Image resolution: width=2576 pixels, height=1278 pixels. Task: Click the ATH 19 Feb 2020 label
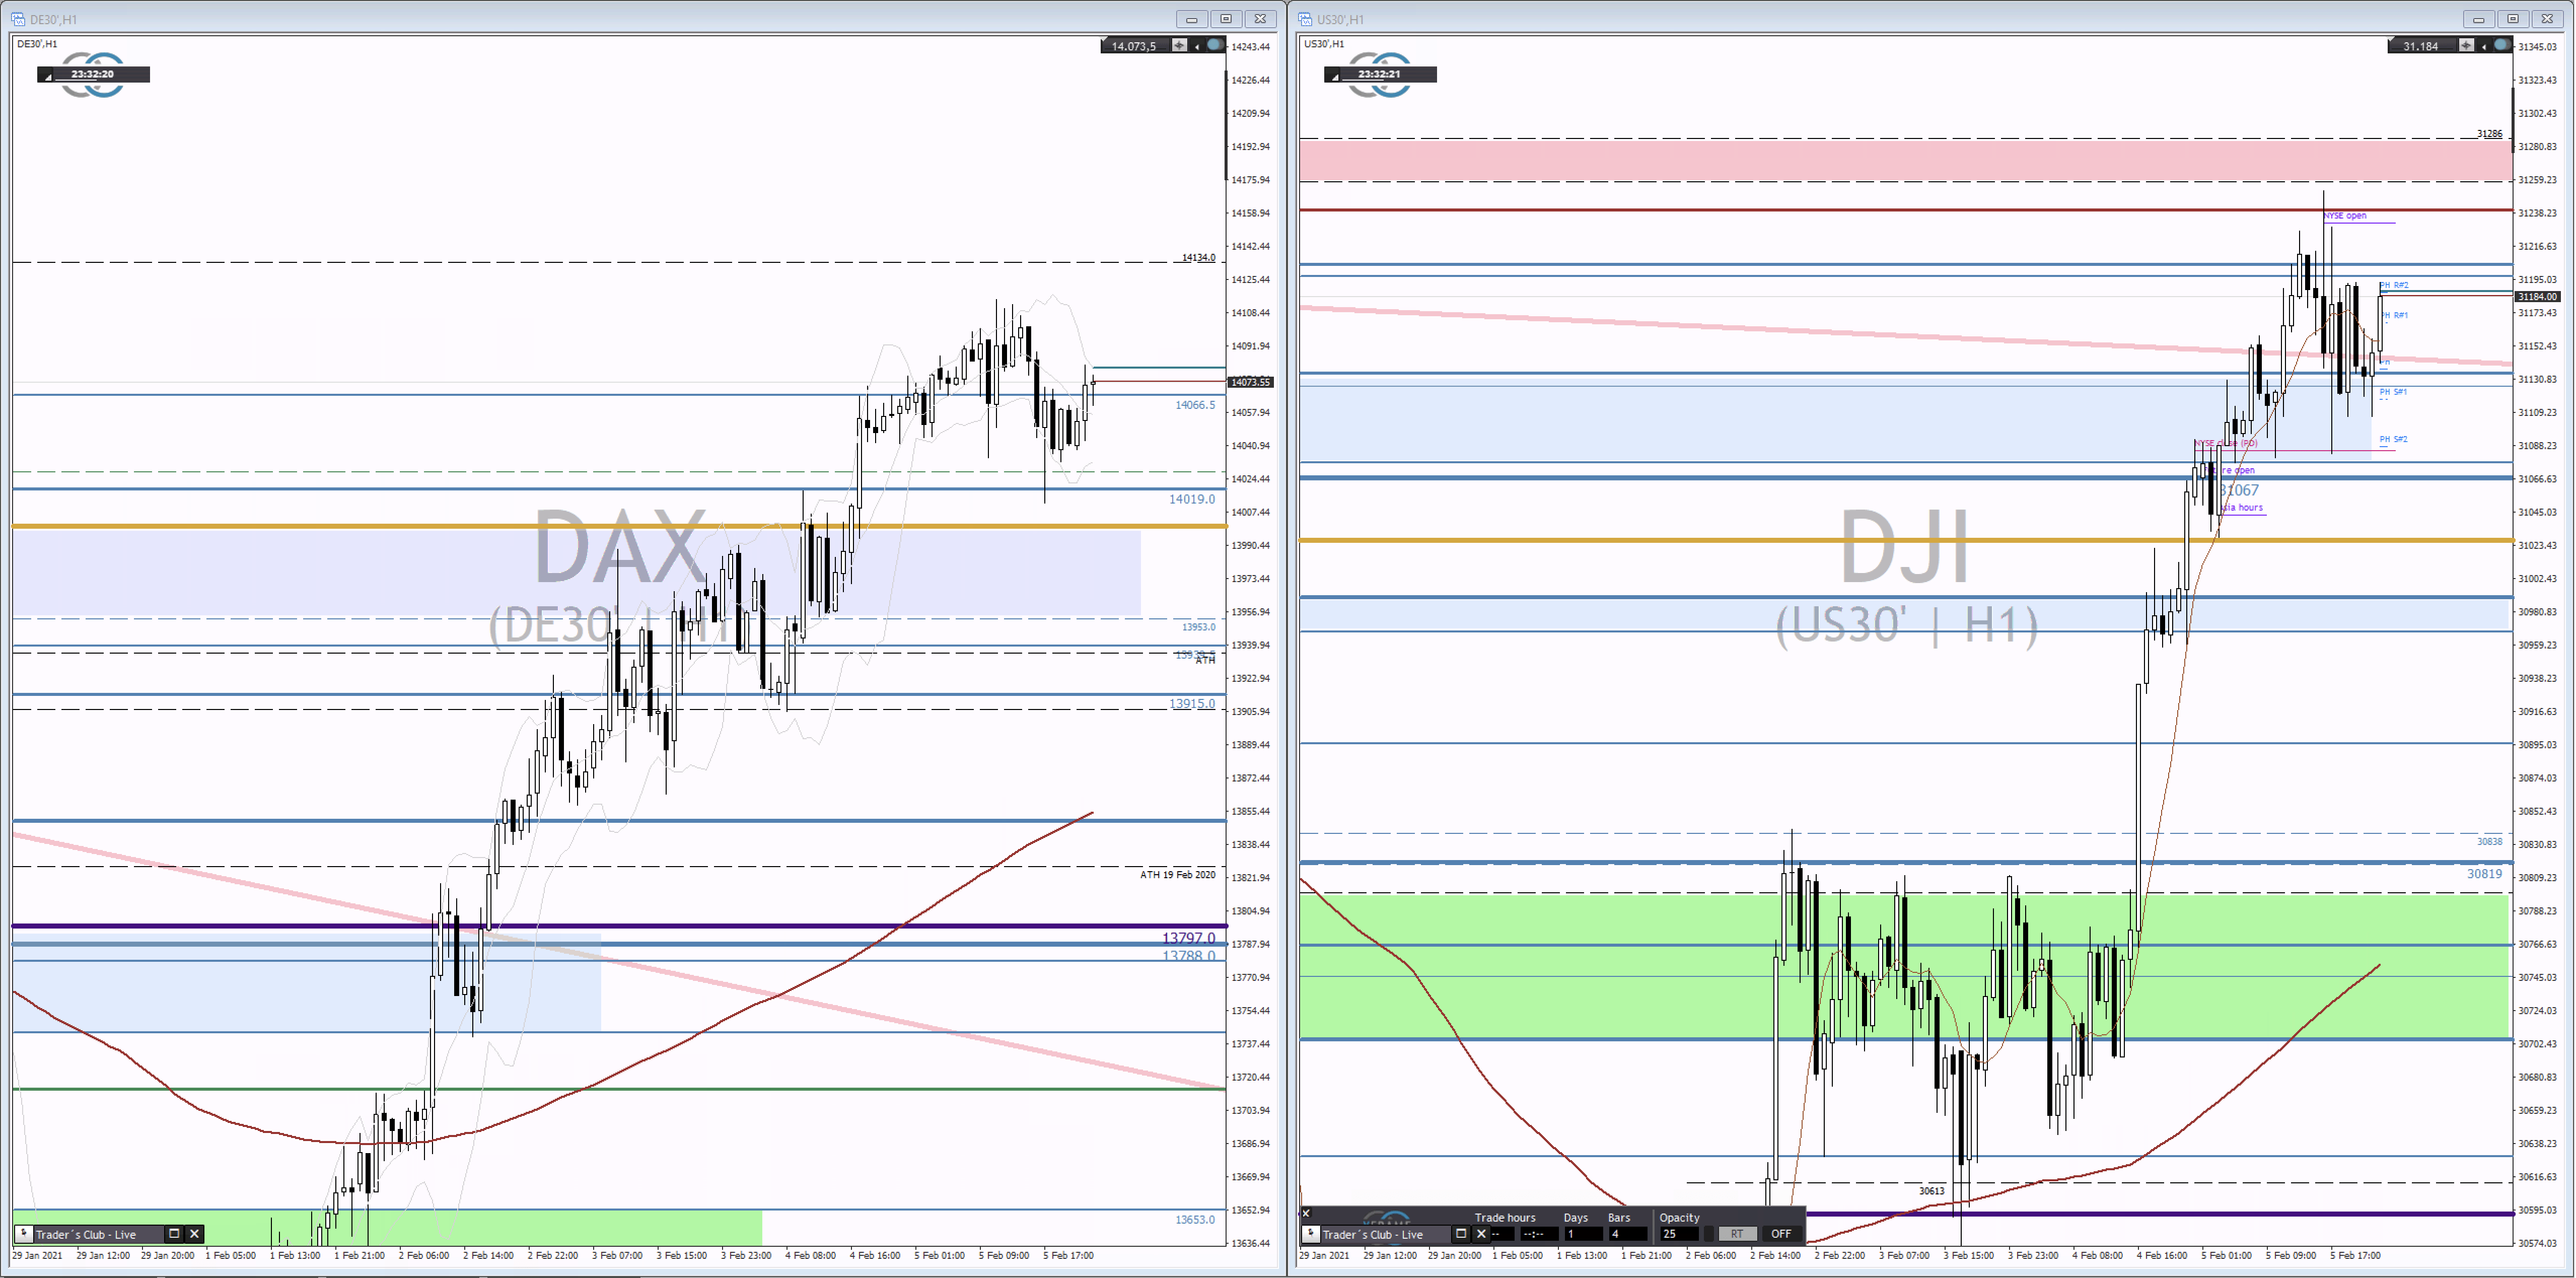point(1178,875)
